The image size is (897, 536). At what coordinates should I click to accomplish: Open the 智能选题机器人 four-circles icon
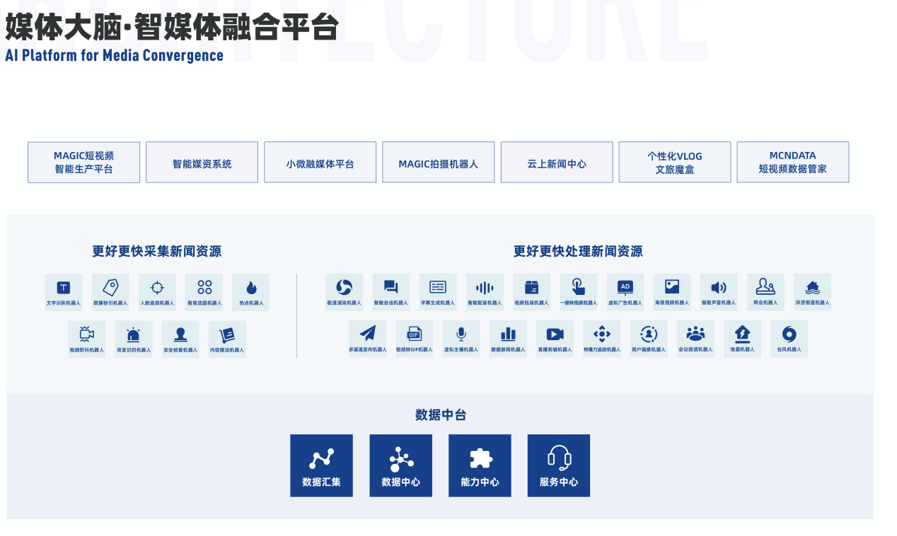tap(204, 287)
